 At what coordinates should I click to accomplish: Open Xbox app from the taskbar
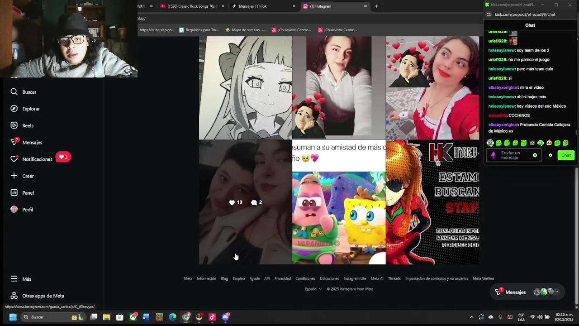coord(133,317)
